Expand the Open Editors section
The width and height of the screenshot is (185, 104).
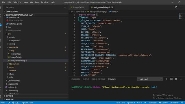point(12,12)
